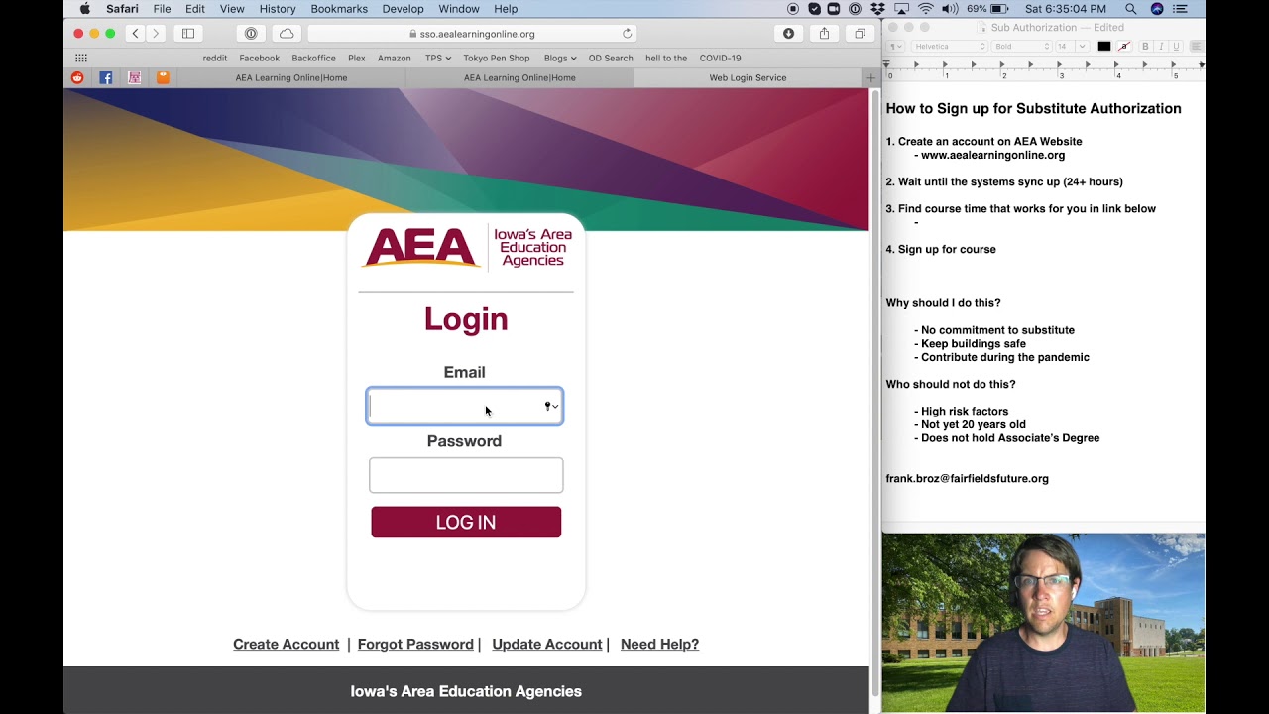Open the Wi-Fi status menu
Viewport: 1269px width, 714px height.
[926, 9]
